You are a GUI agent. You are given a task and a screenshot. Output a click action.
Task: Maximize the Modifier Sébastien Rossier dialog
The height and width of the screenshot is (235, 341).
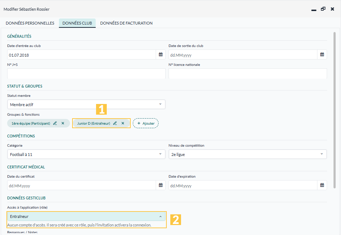[x=323, y=9]
